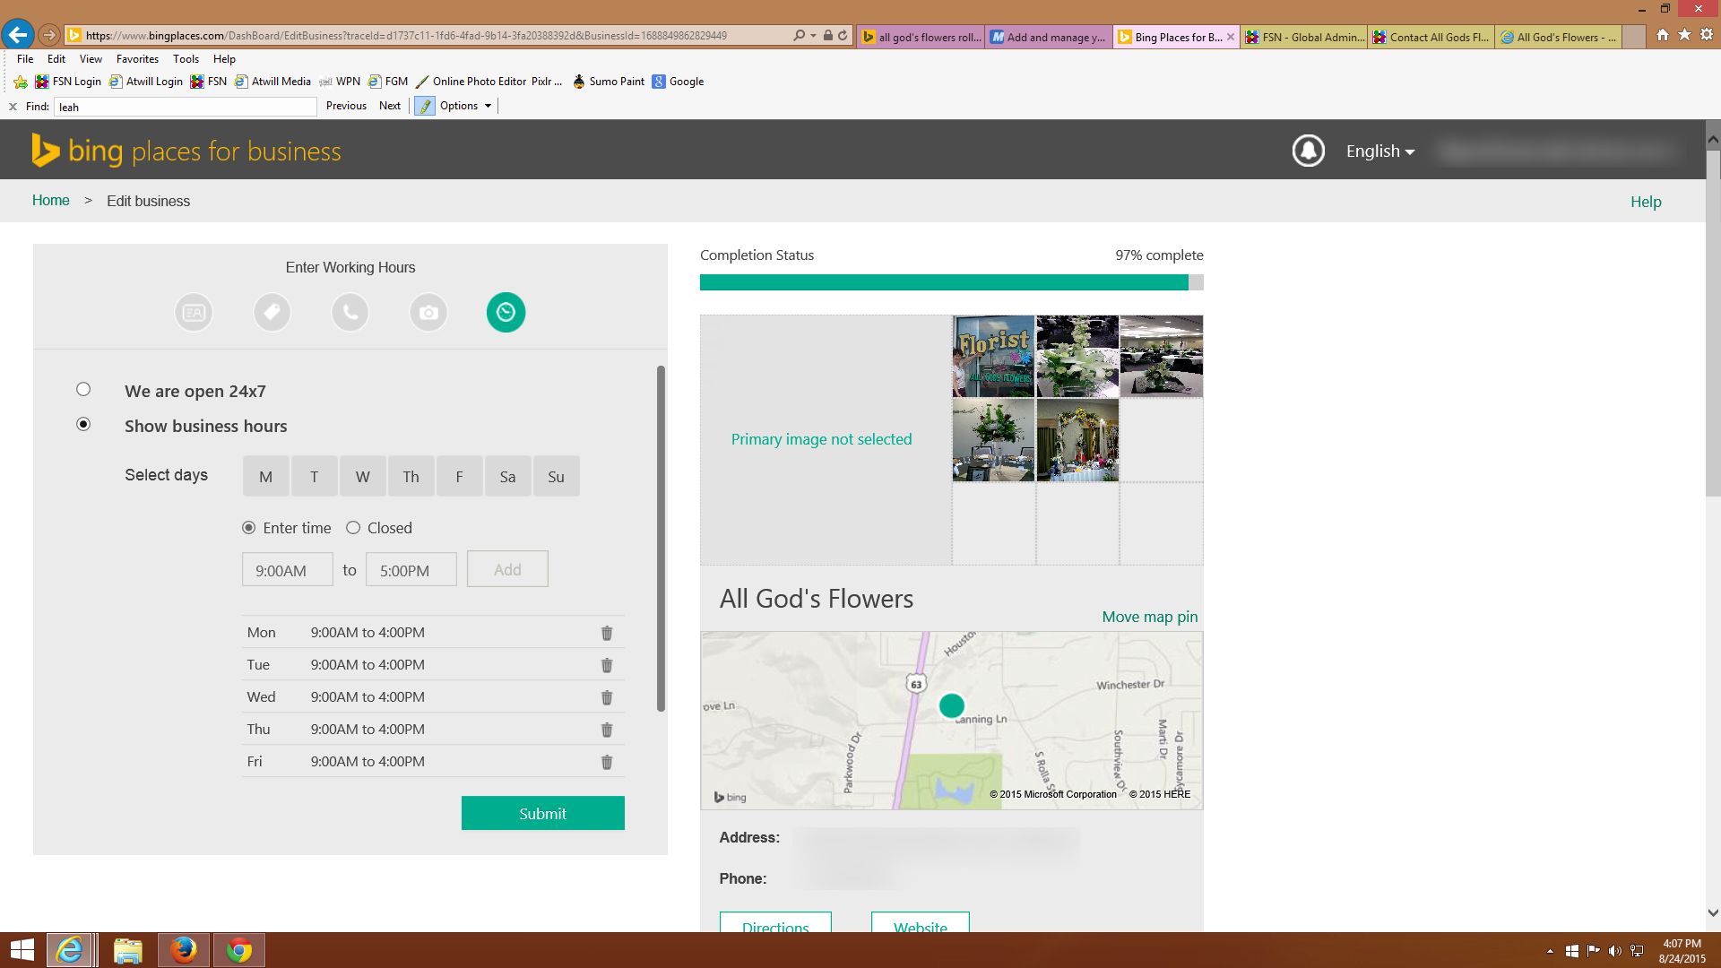Open the 9:00AM start time dropdown

pyautogui.click(x=287, y=570)
